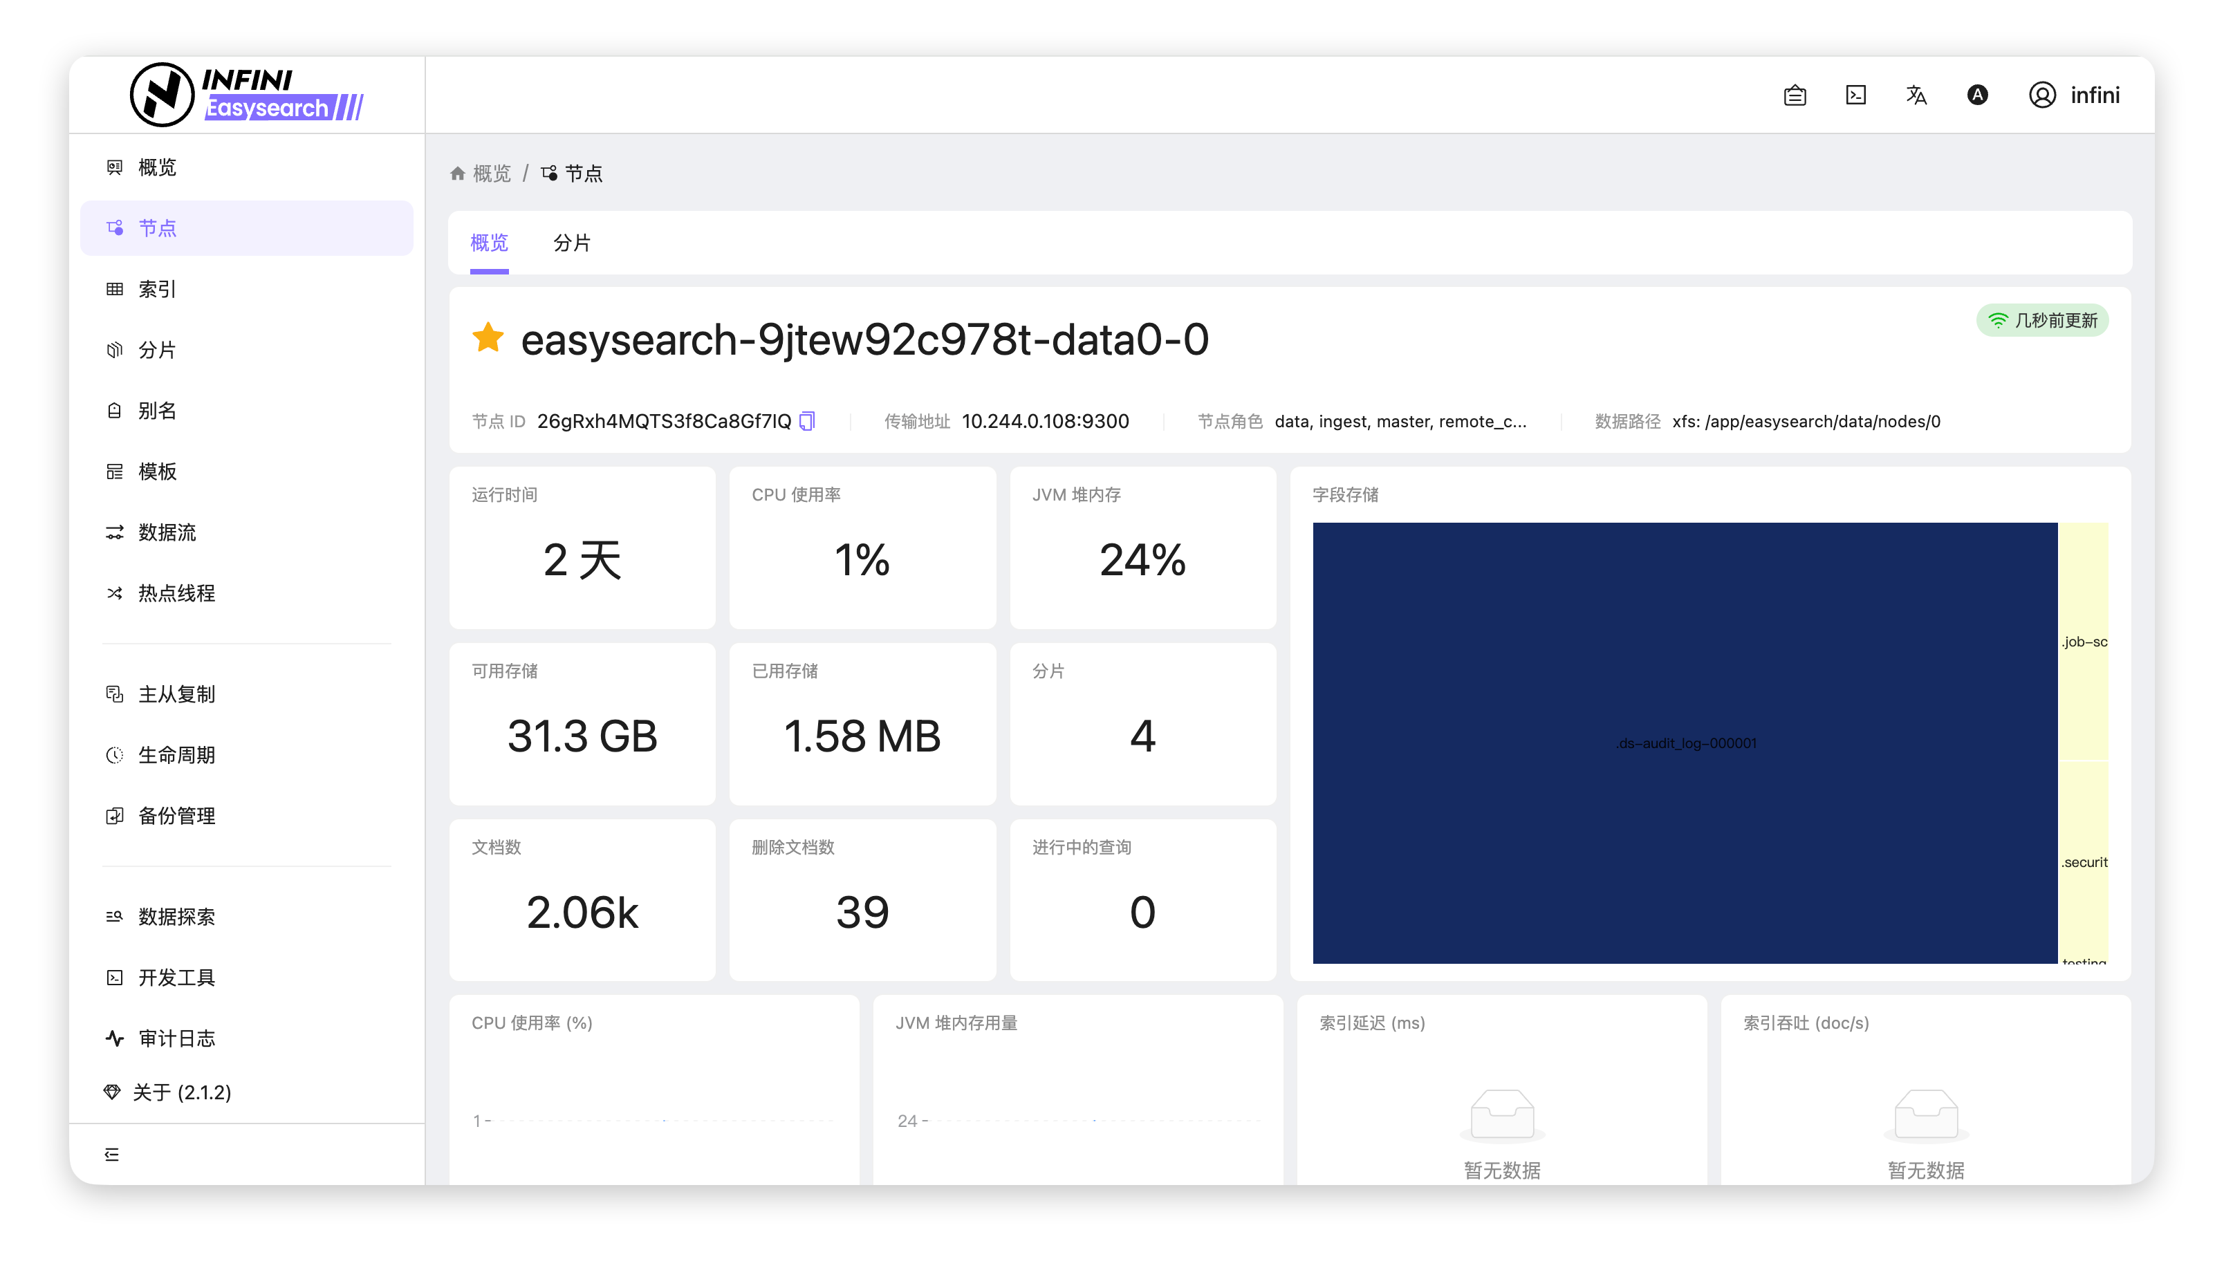Open 关于 (2.1.2) in sidebar

click(x=181, y=1092)
